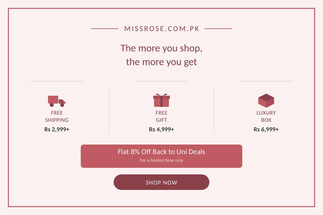Click the divider line above the luxury box icon
The height and width of the screenshot is (215, 323).
click(266, 81)
